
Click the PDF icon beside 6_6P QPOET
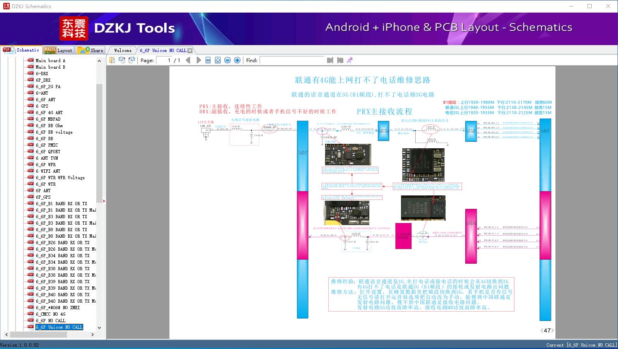(x=30, y=151)
